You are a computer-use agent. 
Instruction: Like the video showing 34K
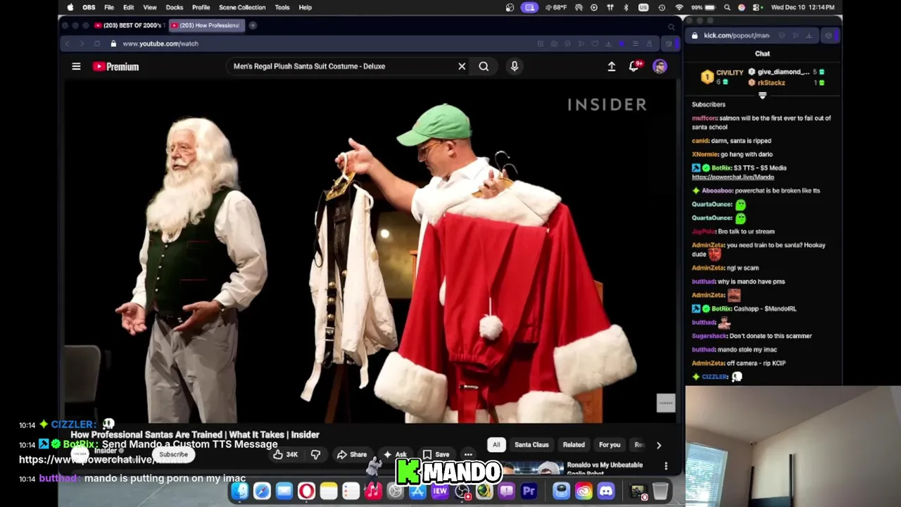point(285,454)
